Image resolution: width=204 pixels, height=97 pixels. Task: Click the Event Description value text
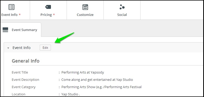click(x=97, y=80)
